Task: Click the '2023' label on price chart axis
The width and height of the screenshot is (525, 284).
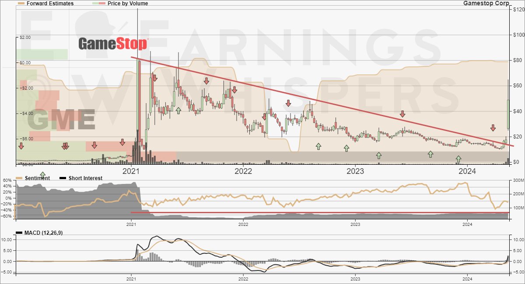Action: [x=356, y=171]
